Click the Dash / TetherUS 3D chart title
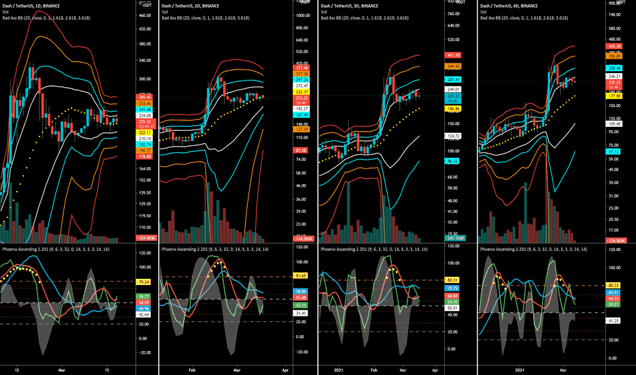 [x=349, y=6]
